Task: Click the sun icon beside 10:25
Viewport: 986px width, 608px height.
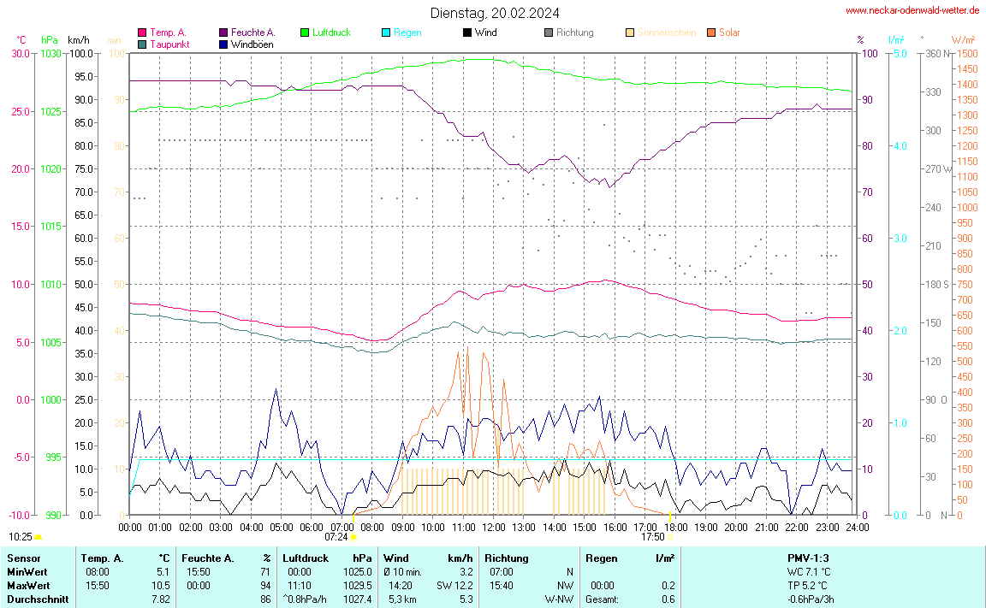Action: (39, 537)
